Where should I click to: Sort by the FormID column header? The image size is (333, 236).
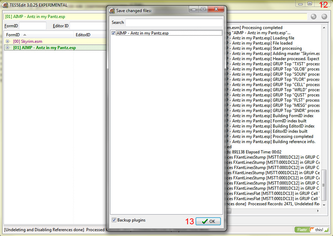click(38, 35)
